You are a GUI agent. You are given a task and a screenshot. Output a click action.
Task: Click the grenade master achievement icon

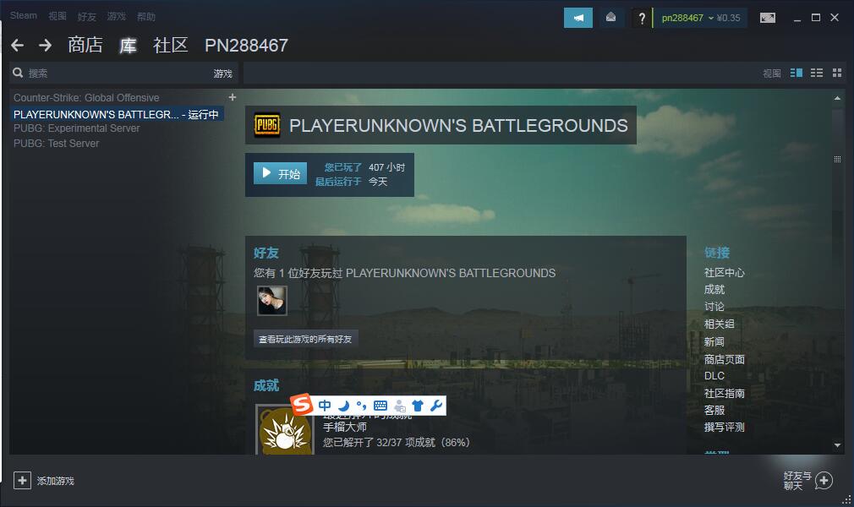point(285,430)
